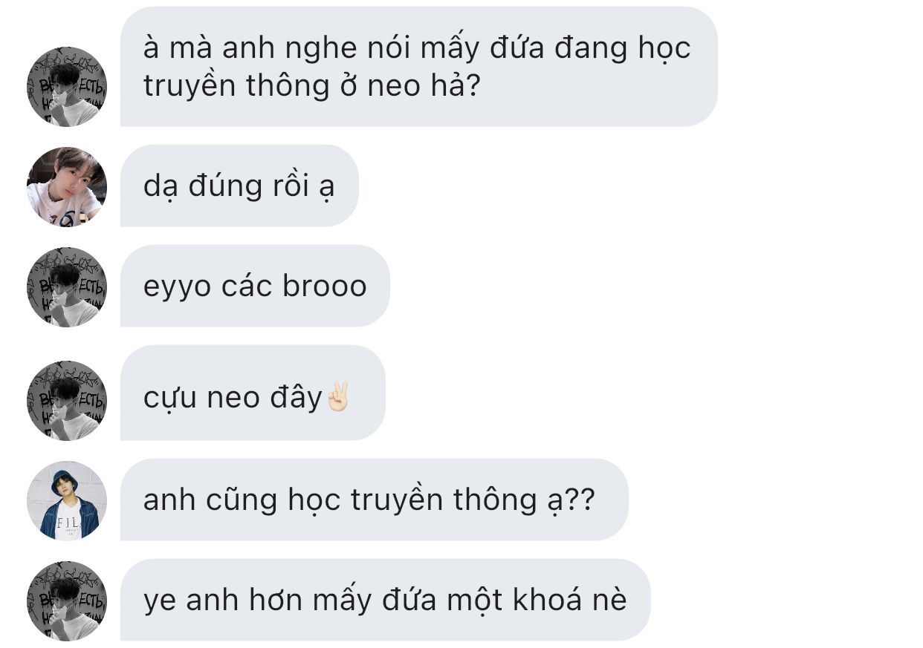Select the 'dạ đúng rồi ạ' message bubble
Screen dimensions: 923x648
239,186
